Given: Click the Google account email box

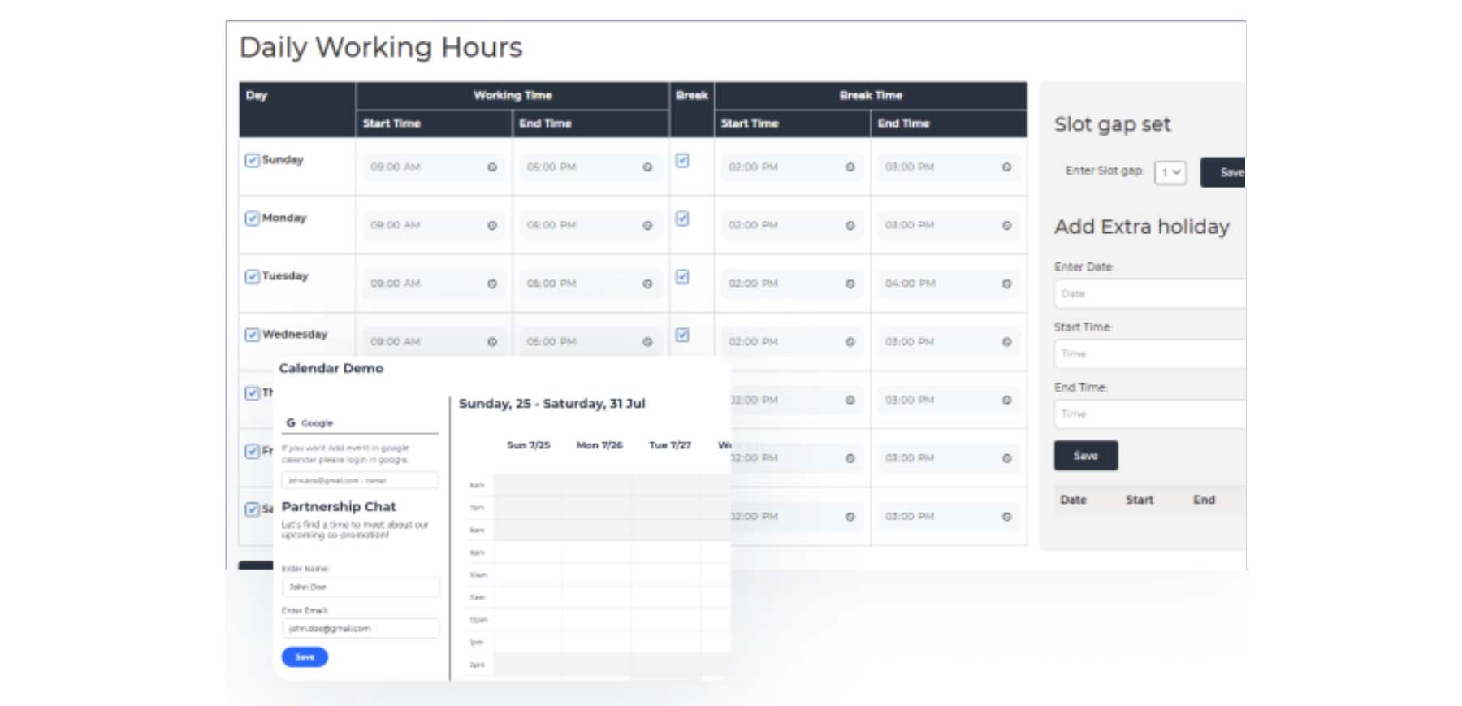Looking at the screenshot, I should click(x=361, y=480).
